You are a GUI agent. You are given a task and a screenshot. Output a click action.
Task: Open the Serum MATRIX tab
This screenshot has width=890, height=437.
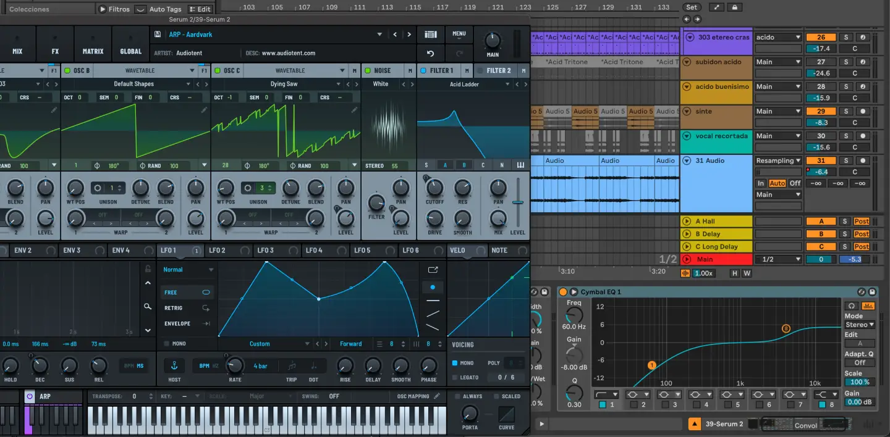[93, 43]
